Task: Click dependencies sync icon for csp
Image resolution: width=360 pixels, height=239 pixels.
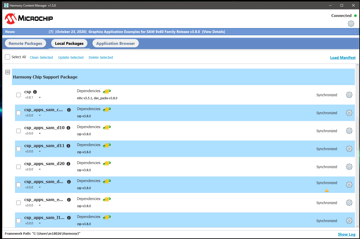Action: (x=107, y=91)
